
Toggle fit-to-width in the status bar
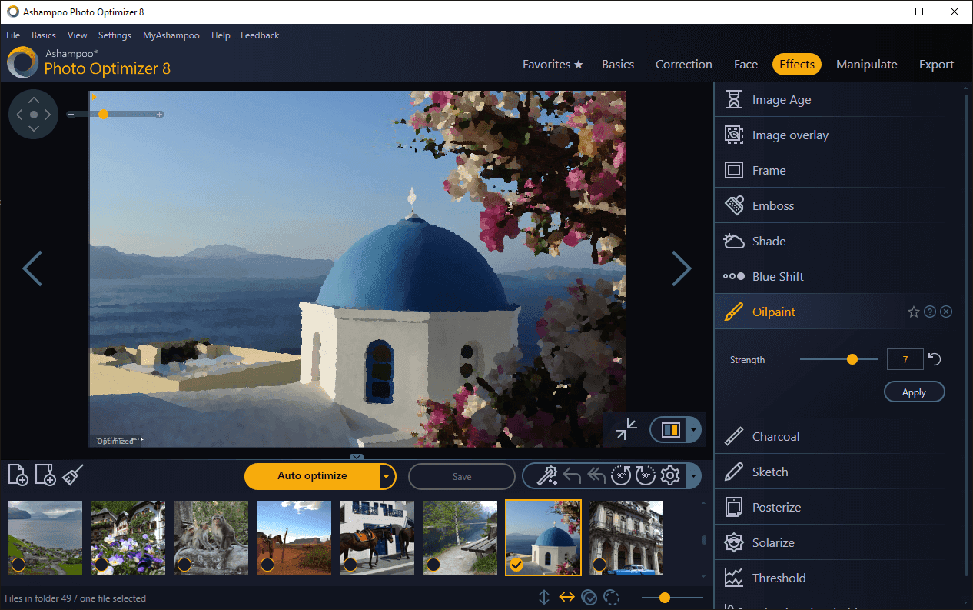pyautogui.click(x=567, y=597)
